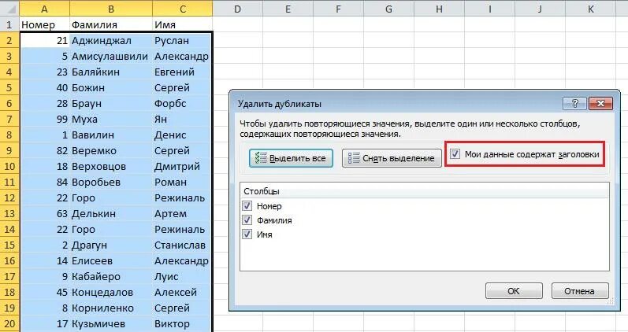The image size is (628, 332).
Task: Click the select-all corner of sheet
Action: click(x=9, y=9)
